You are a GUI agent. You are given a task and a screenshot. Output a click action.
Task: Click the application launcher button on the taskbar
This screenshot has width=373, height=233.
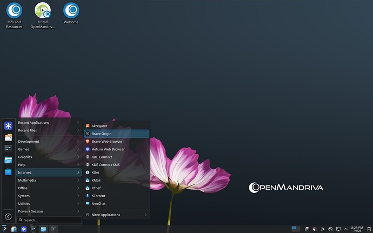[x=4, y=229]
